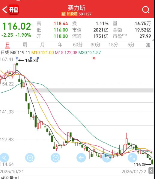Tap the open price 118.00

[61, 36]
